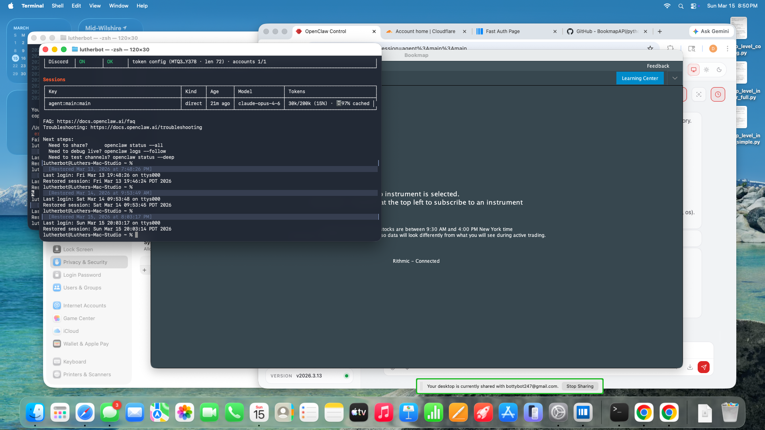Screen dimensions: 765x430
Task: Switch to Account home Cloudflare tab
Action: (425, 31)
